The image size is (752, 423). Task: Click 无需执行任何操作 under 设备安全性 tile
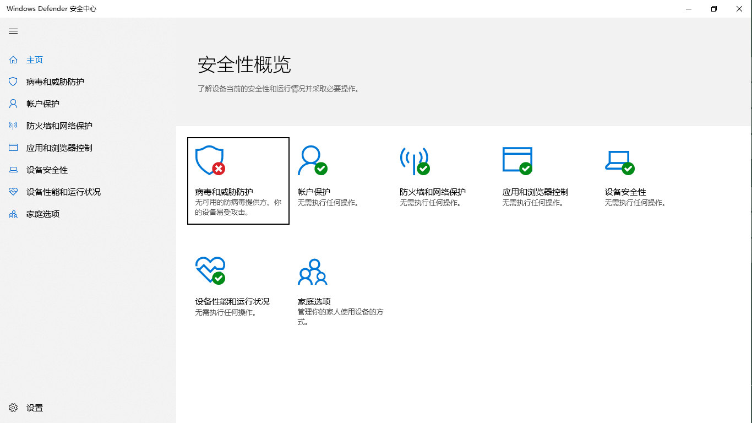[636, 203]
